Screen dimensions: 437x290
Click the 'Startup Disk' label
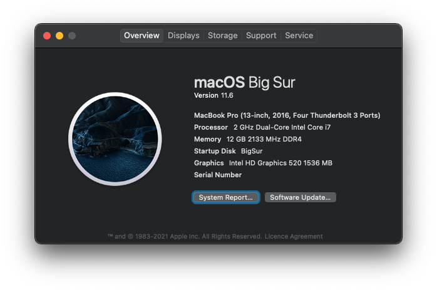click(x=215, y=151)
